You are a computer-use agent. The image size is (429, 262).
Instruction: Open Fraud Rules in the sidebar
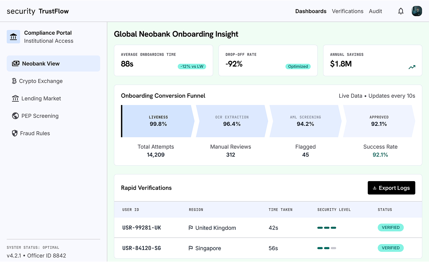point(53,133)
